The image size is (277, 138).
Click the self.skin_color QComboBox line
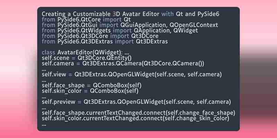tap(90, 91)
